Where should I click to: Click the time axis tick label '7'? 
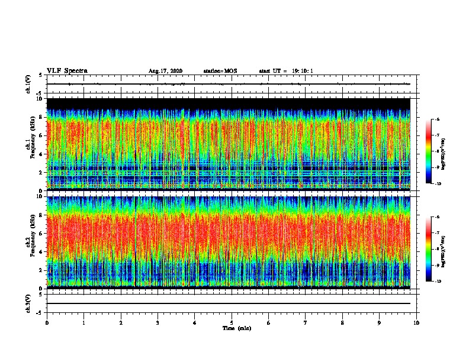pos(306,323)
